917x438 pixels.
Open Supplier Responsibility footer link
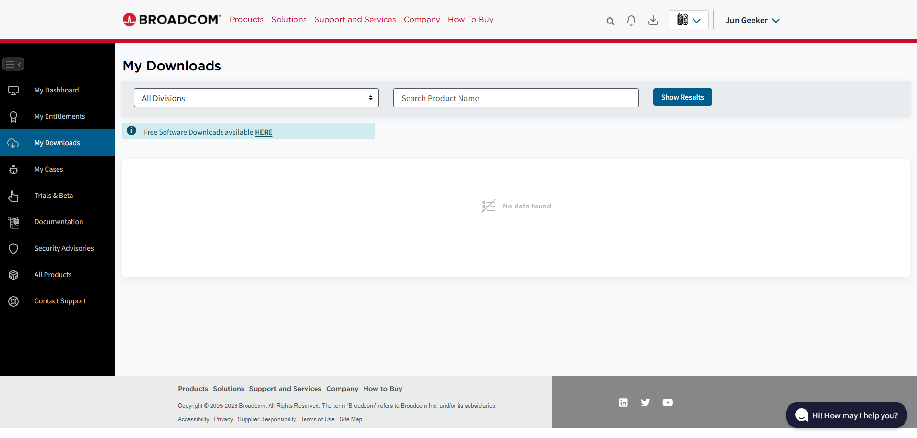point(267,419)
